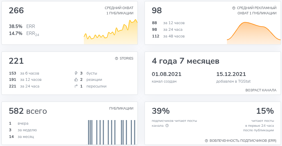
Task: Click the 38.5% ERR value
Action: 16,26
